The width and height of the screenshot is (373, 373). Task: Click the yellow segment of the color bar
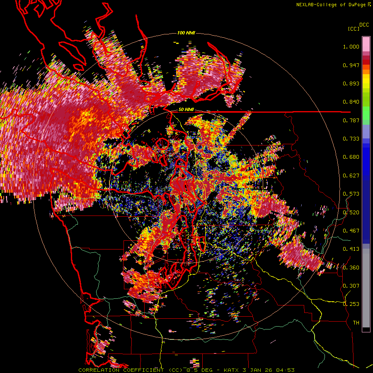[366, 81]
